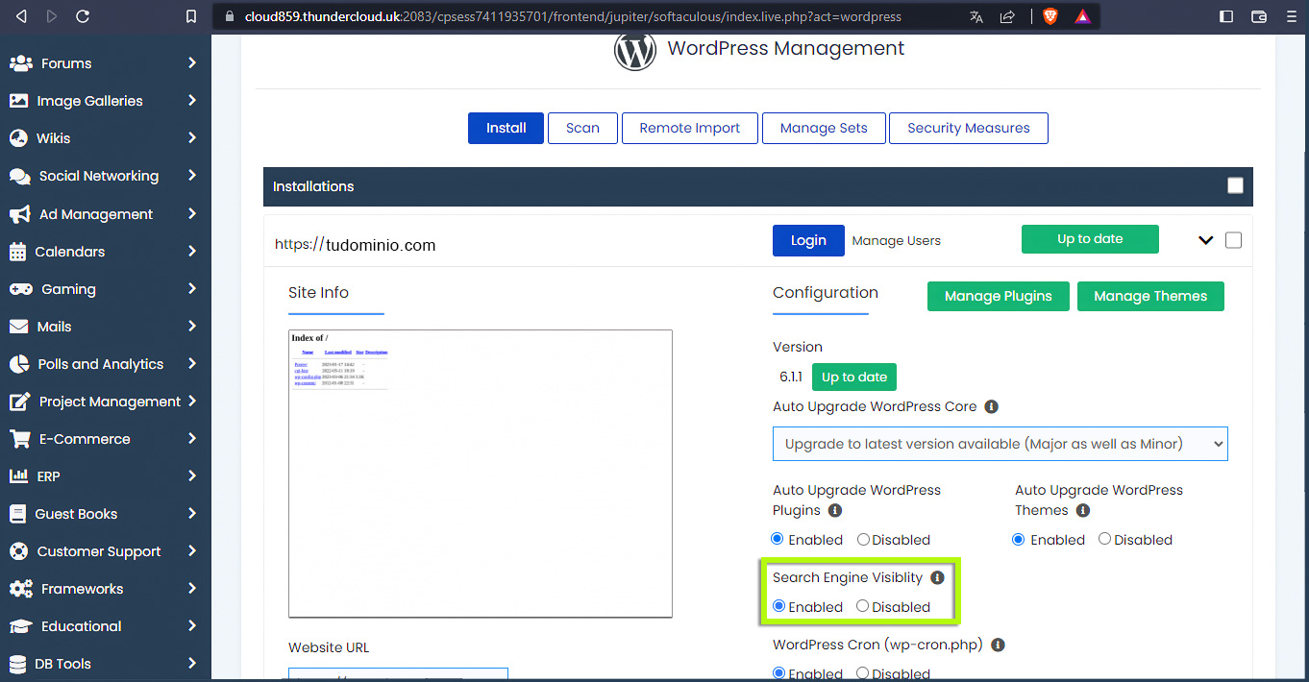Click the Manage Themes button
Viewport: 1309px width, 682px height.
click(1150, 296)
